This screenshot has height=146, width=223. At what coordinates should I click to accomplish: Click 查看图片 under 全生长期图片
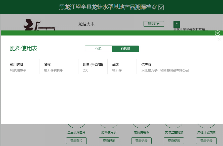[x=76, y=141]
